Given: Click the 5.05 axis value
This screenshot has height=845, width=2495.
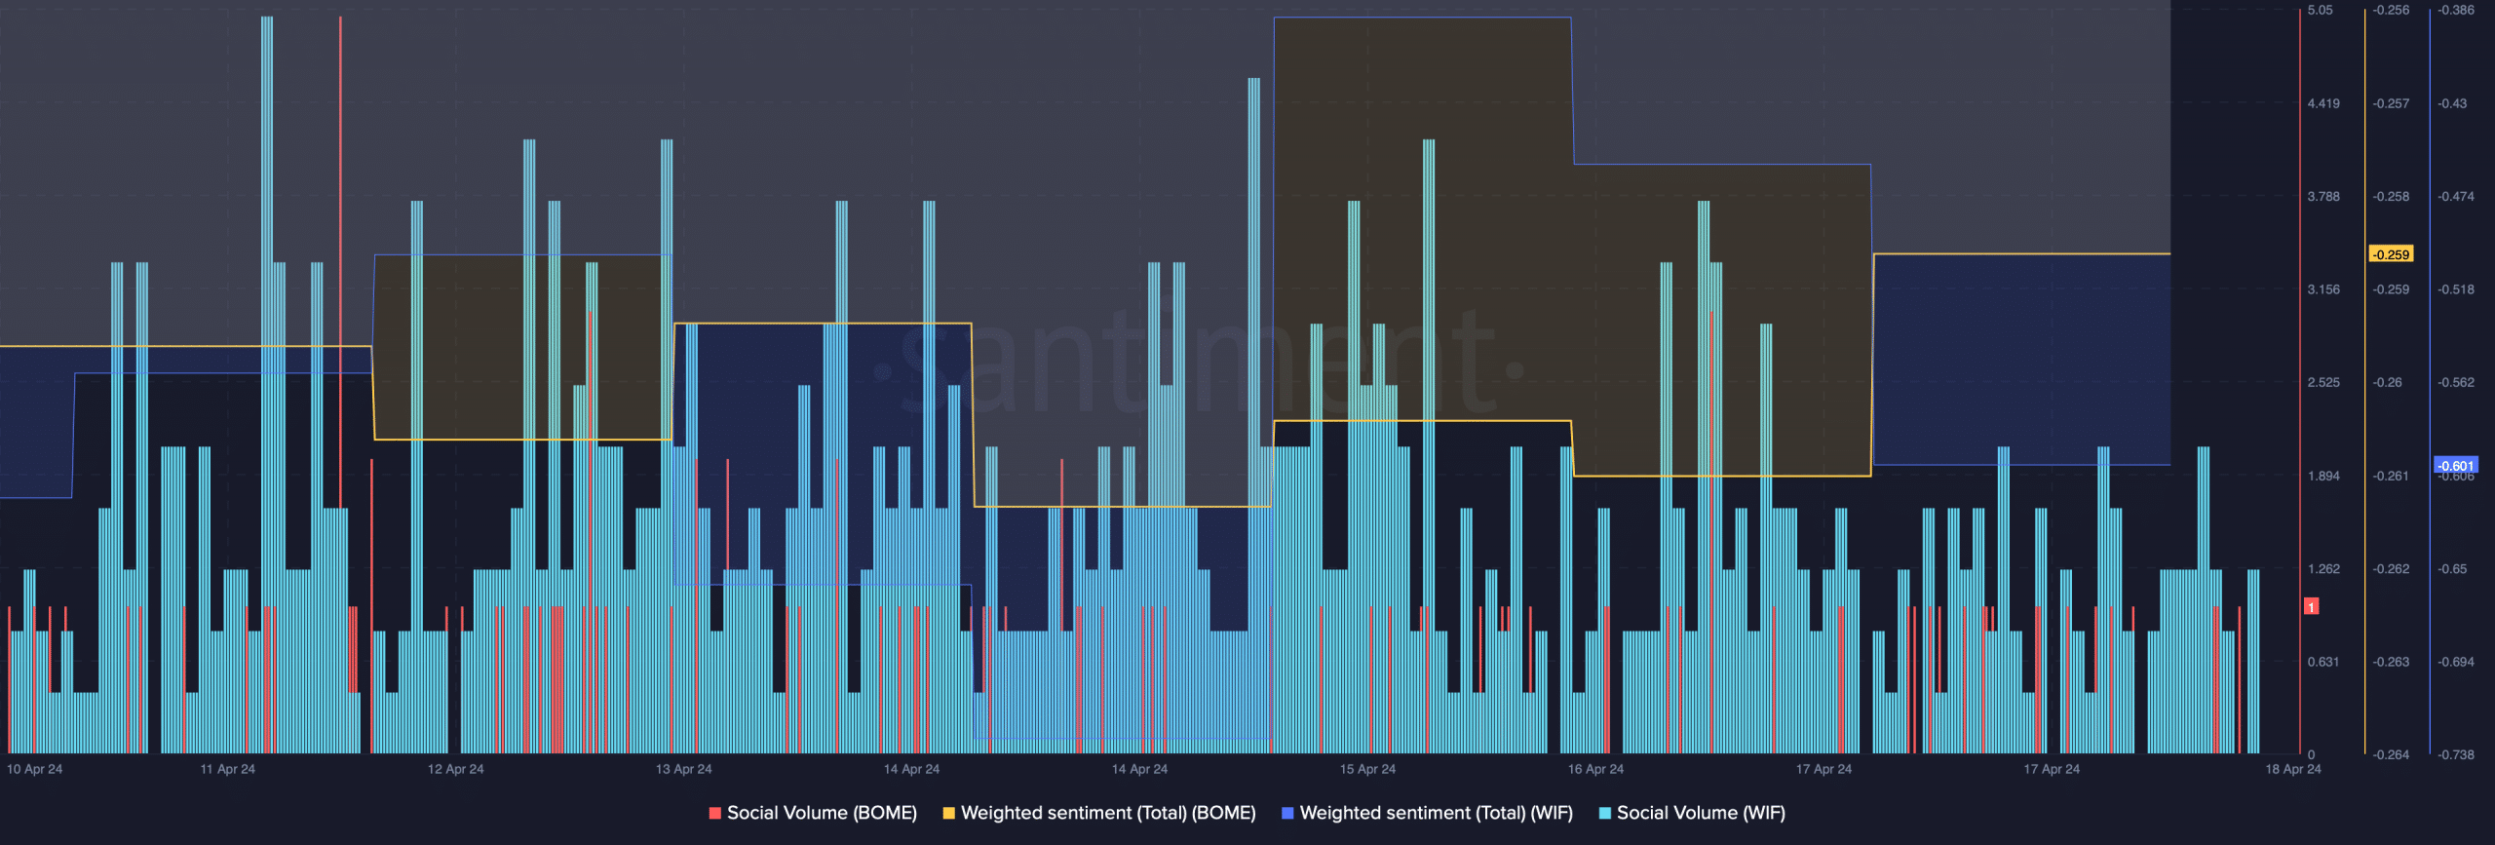Looking at the screenshot, I should pos(2321,10).
